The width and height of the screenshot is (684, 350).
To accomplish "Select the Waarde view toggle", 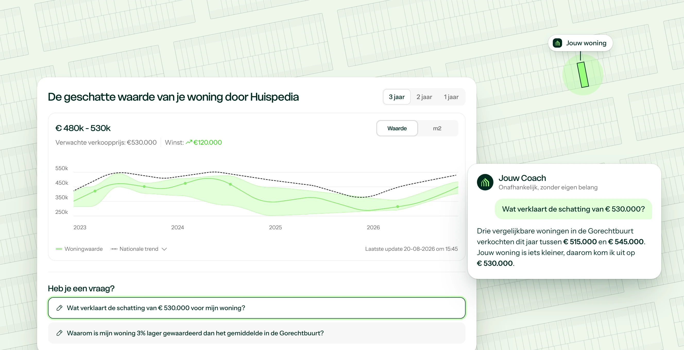I will click(397, 128).
